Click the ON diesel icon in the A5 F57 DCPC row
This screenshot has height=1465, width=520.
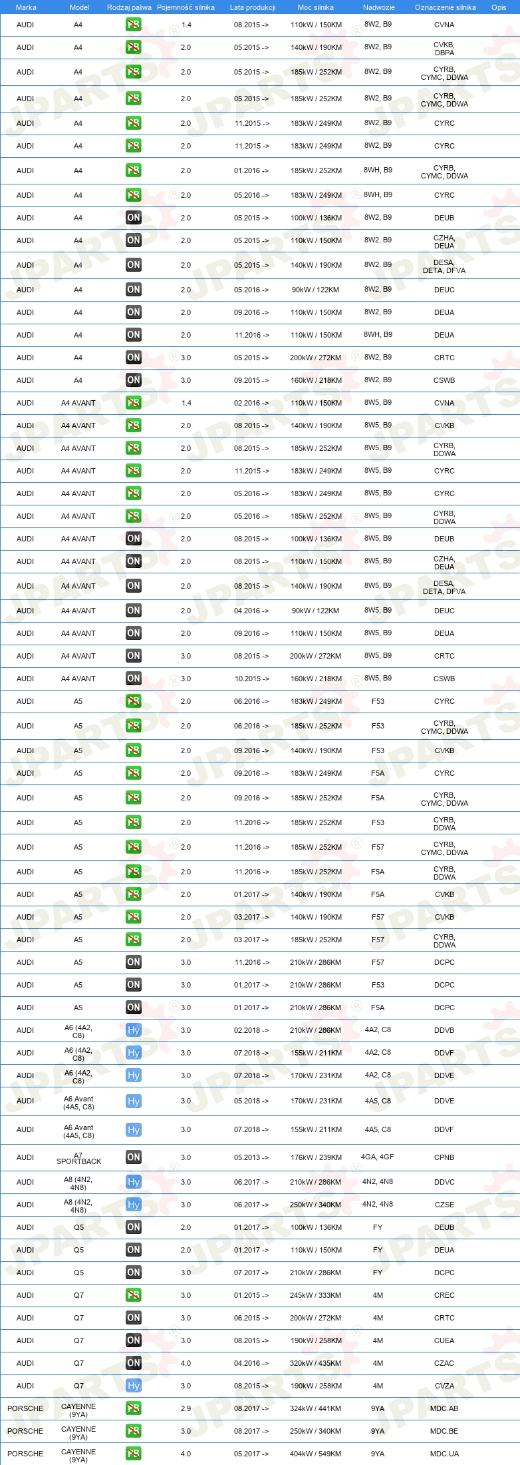(134, 962)
